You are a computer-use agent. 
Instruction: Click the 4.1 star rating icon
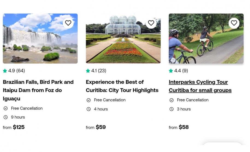tap(88, 71)
